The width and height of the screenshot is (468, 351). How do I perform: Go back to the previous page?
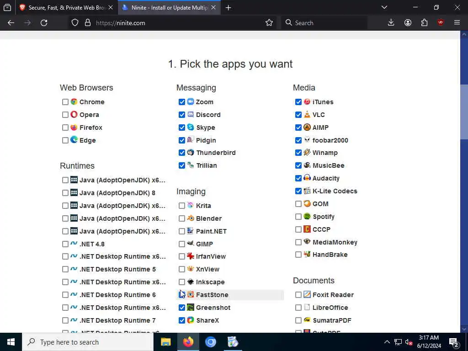11,23
